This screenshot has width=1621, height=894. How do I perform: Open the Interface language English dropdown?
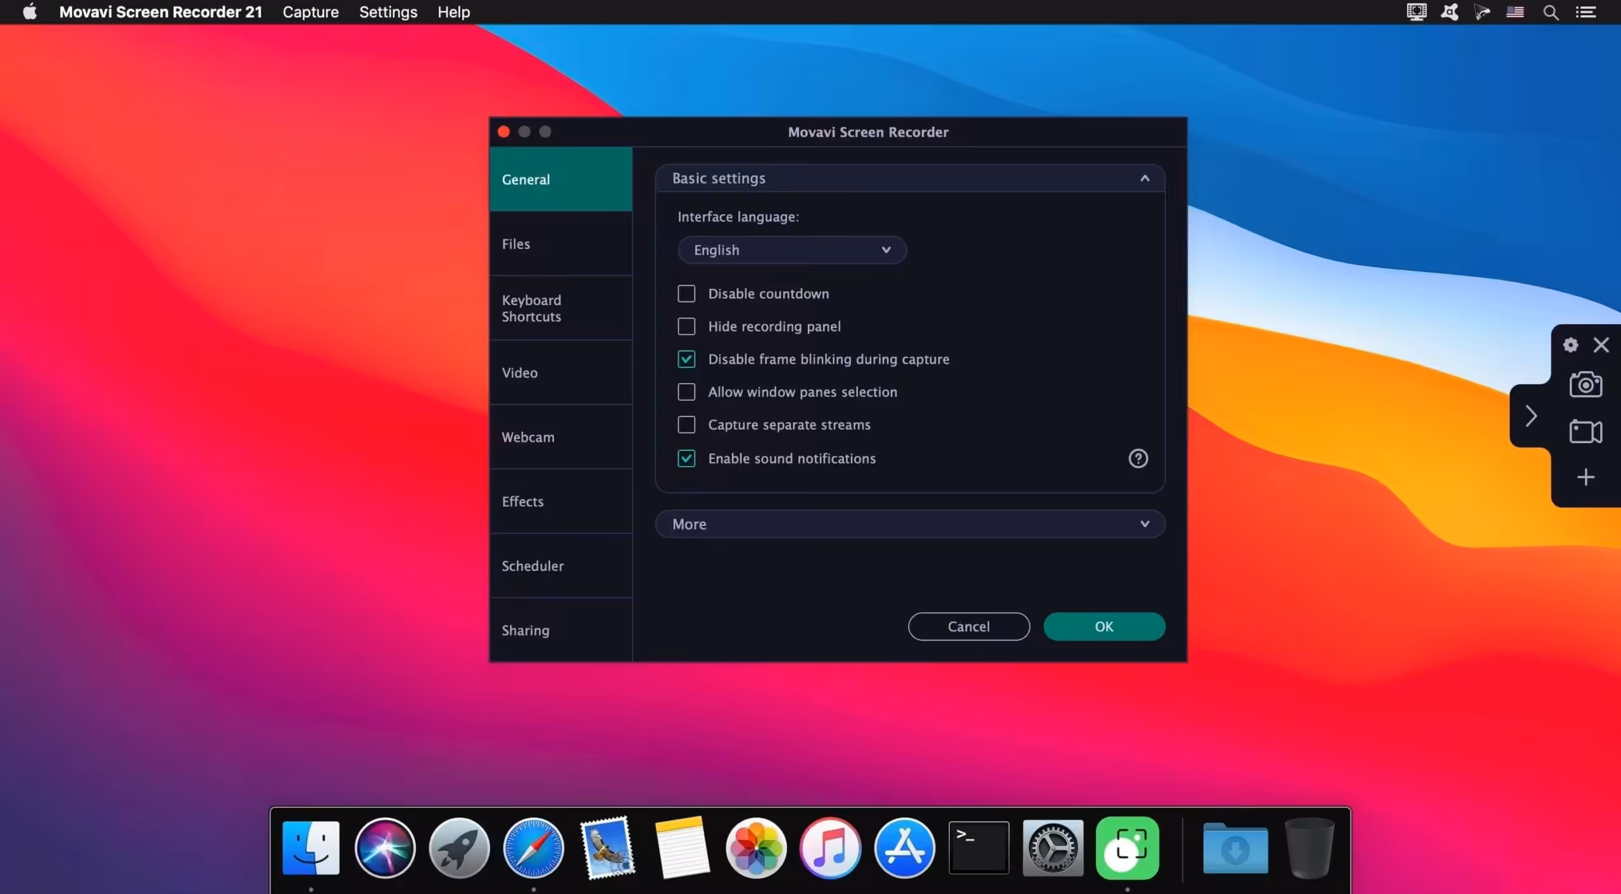[792, 250]
